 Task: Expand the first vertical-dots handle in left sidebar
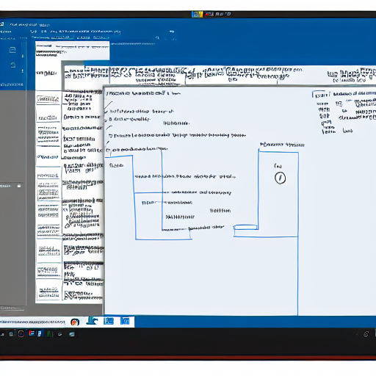pos(23,56)
